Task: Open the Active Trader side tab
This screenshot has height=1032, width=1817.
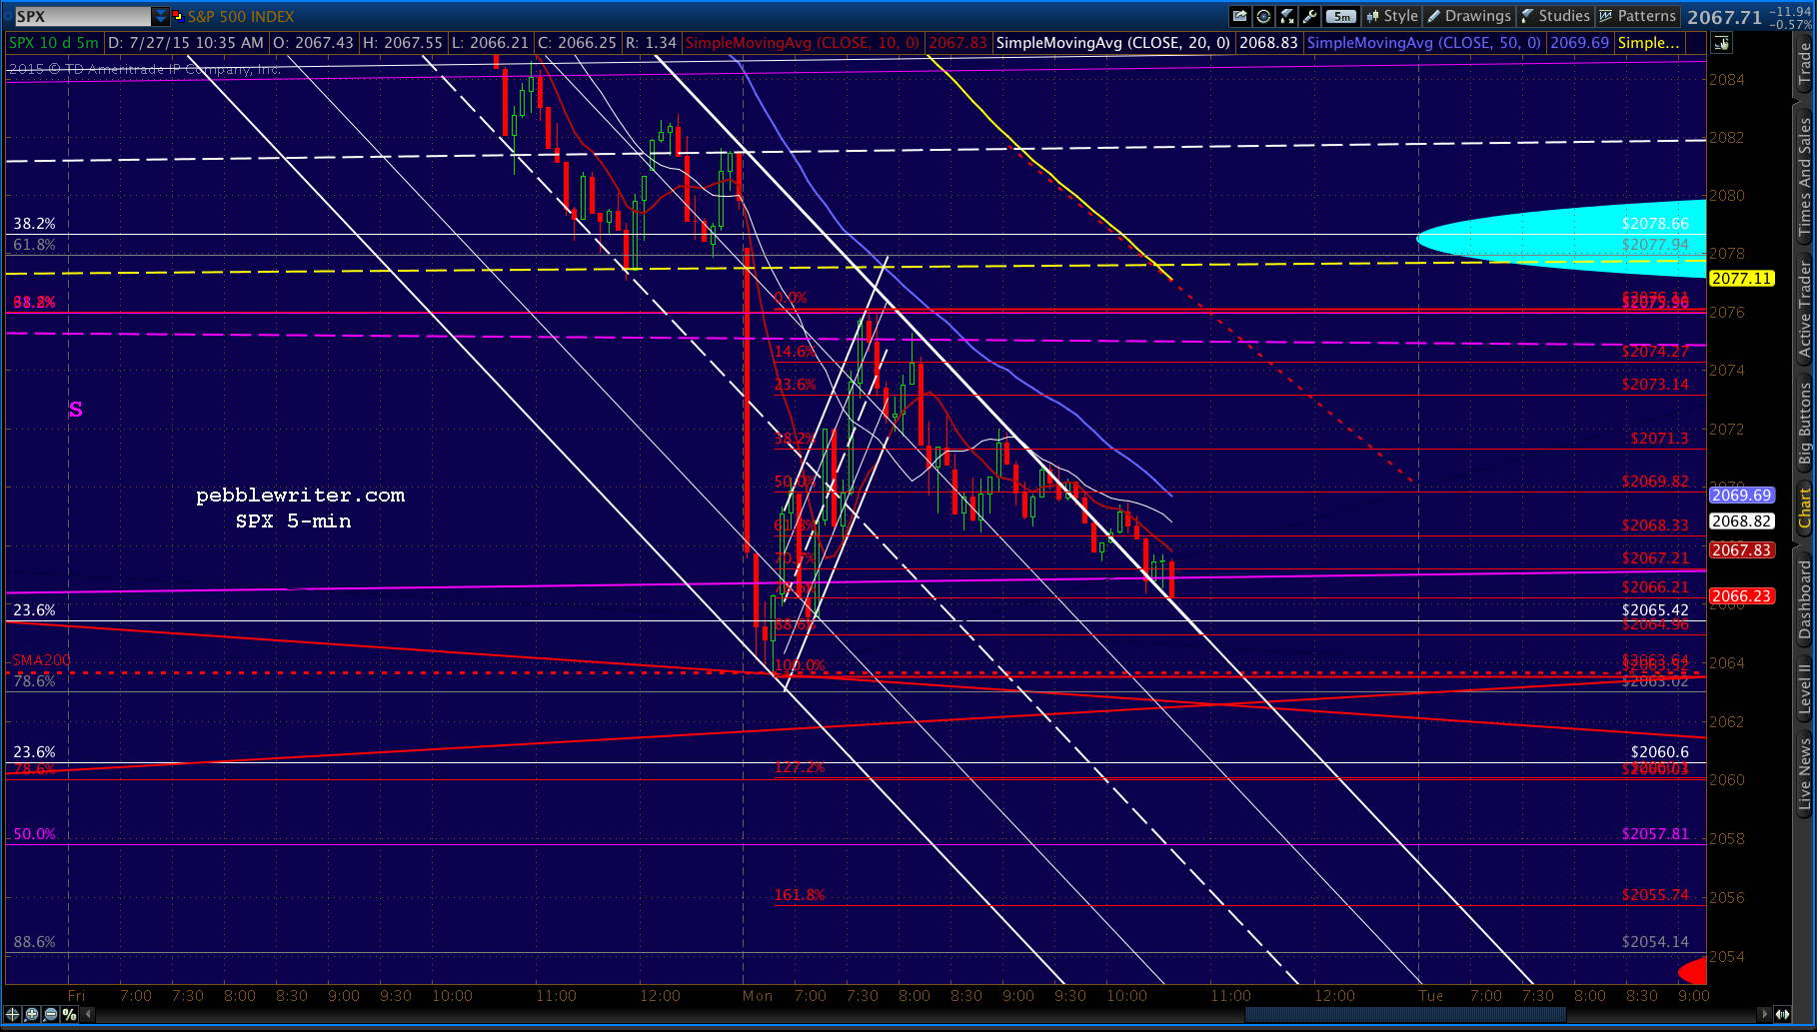Action: pos(1805,309)
